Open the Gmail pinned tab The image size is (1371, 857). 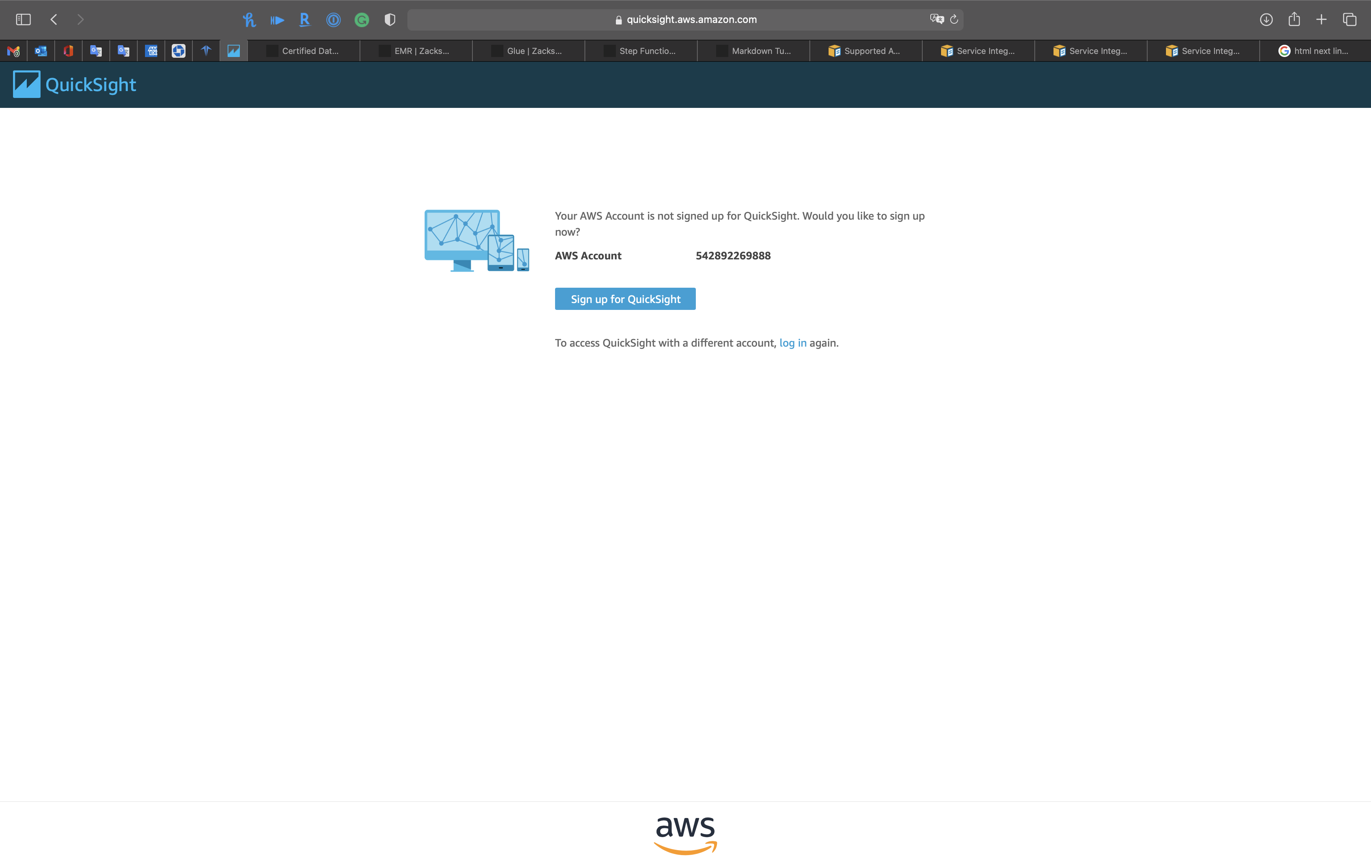[x=14, y=51]
